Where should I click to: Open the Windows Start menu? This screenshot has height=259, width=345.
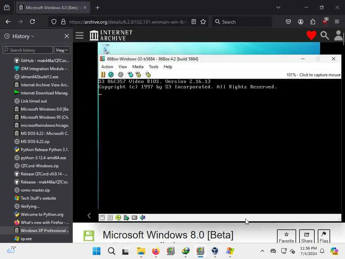(x=96, y=251)
